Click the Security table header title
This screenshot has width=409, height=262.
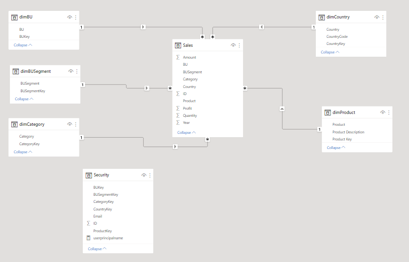coord(102,175)
